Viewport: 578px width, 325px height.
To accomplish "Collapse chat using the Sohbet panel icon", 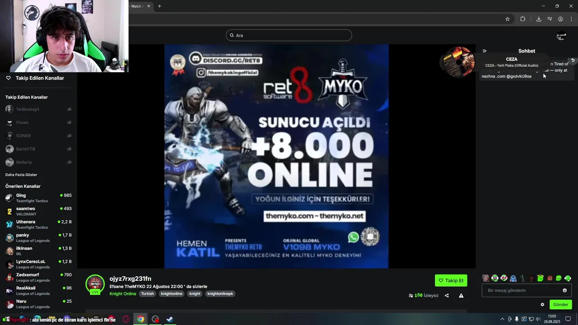I will (485, 51).
